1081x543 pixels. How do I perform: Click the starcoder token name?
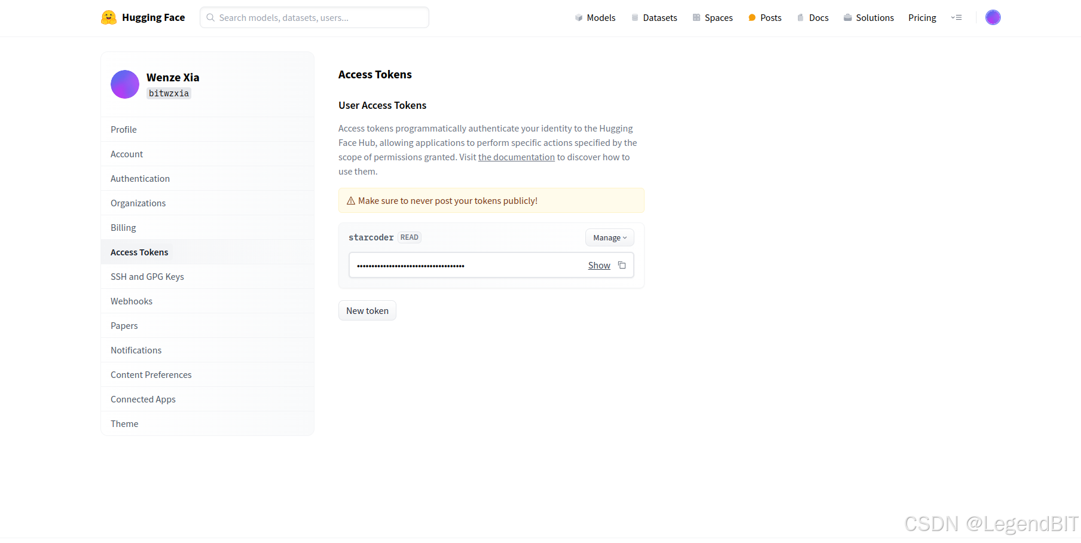[x=371, y=237]
